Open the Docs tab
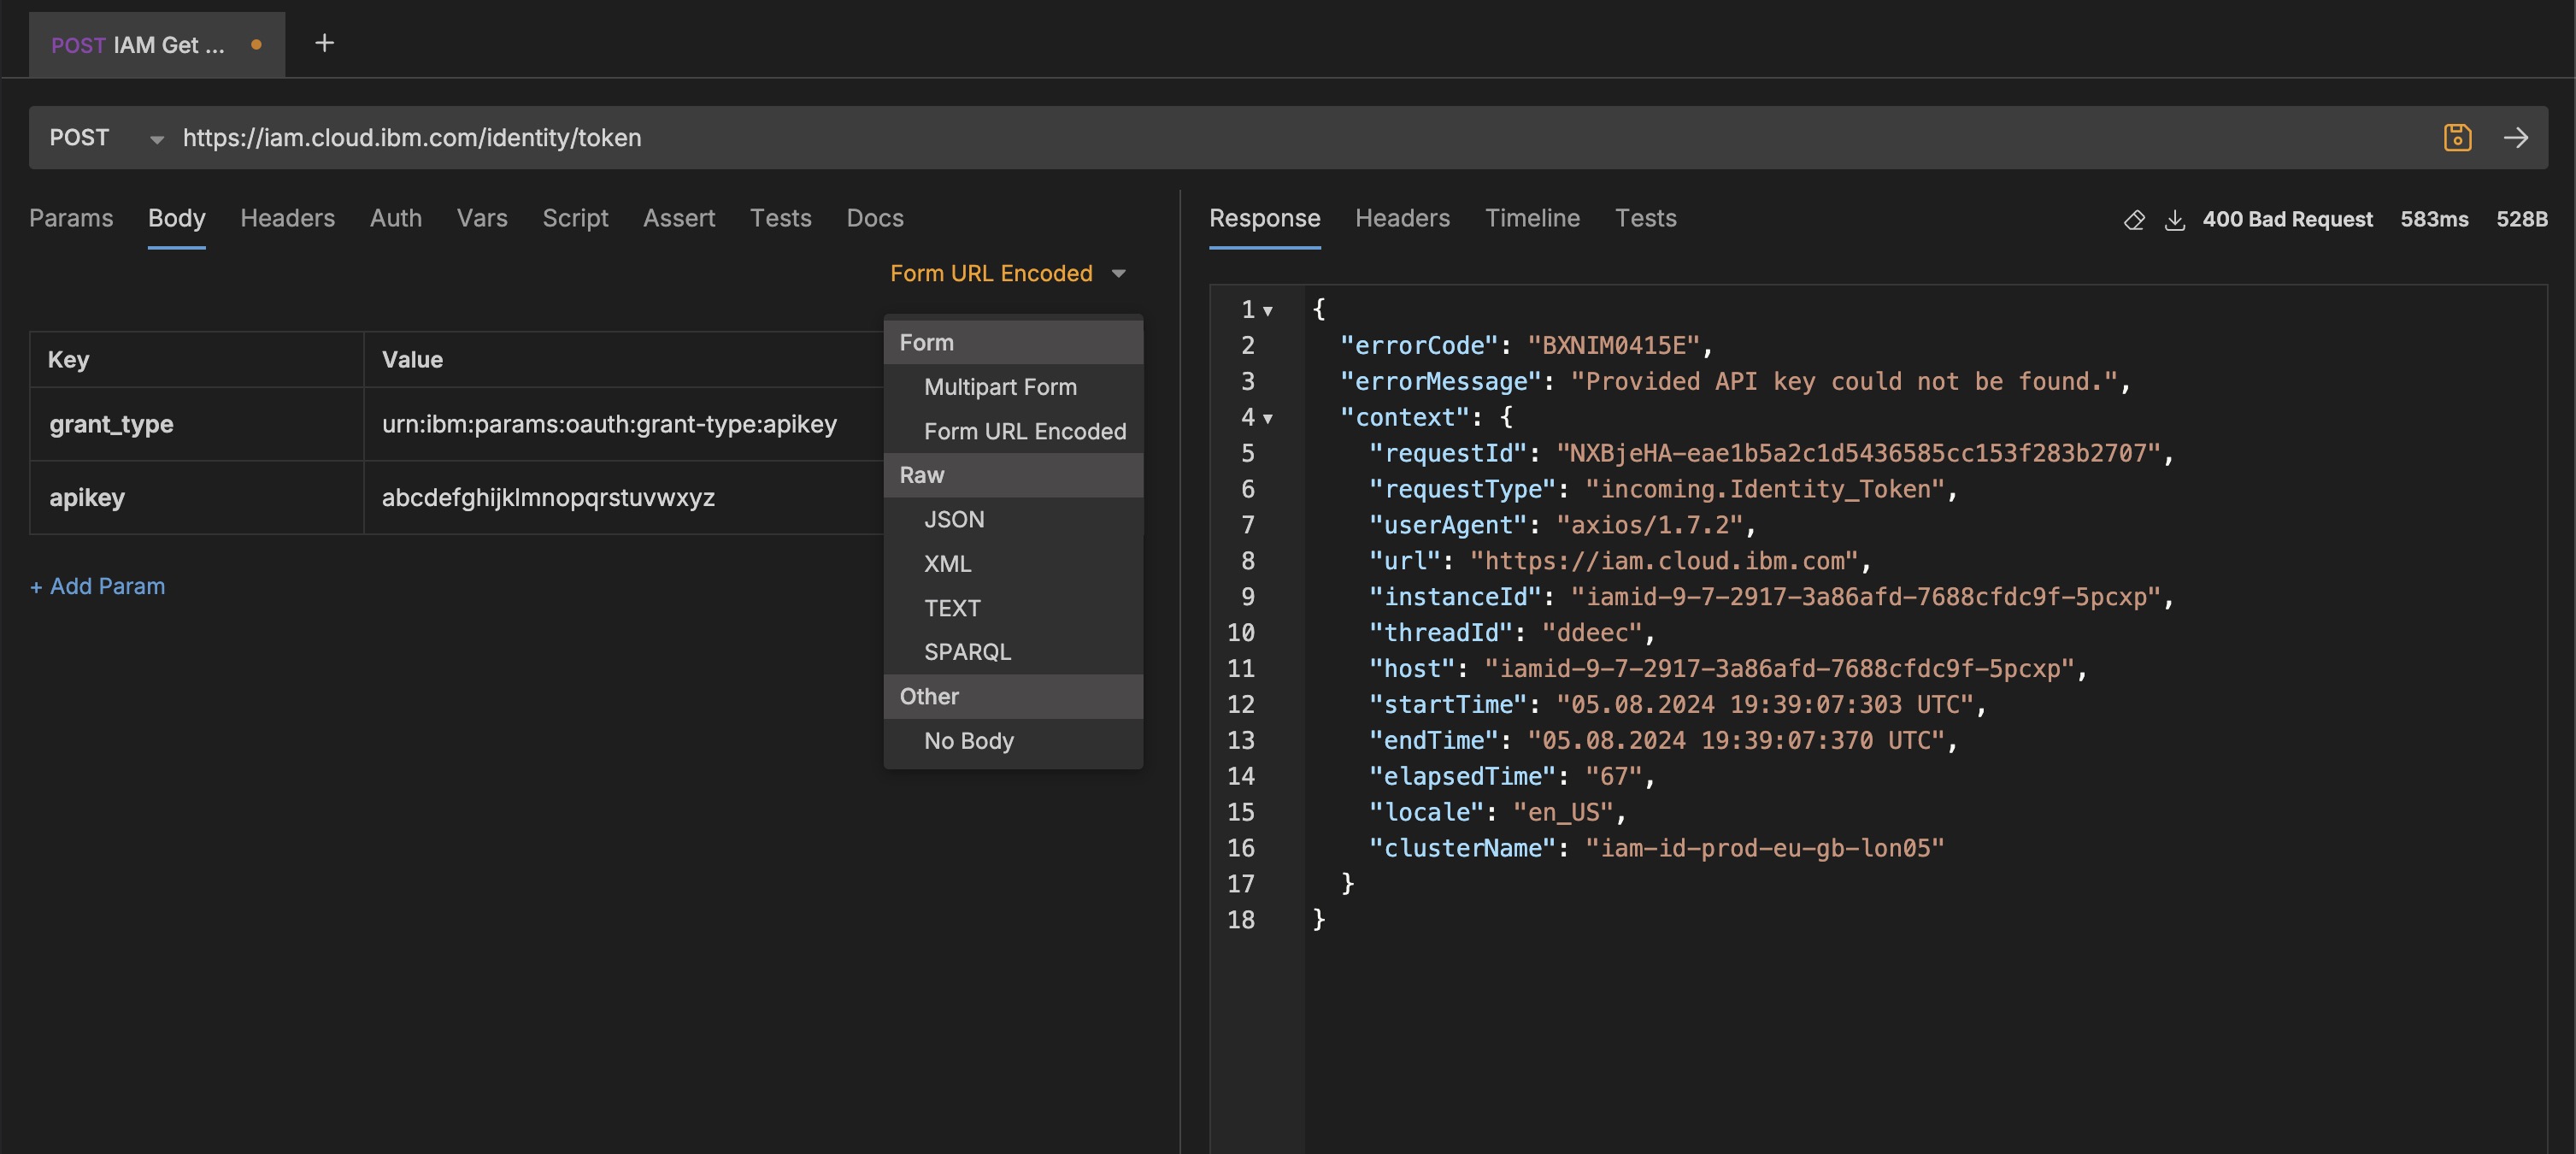Viewport: 2576px width, 1154px height. click(x=875, y=218)
